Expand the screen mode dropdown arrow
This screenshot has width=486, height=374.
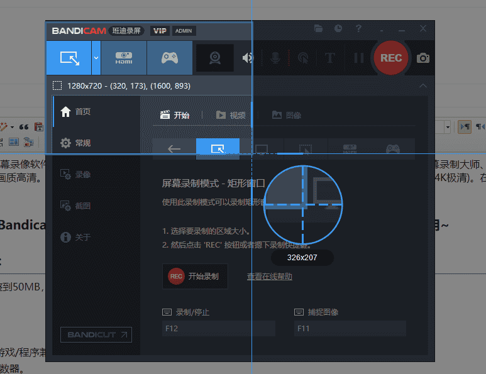(96, 58)
